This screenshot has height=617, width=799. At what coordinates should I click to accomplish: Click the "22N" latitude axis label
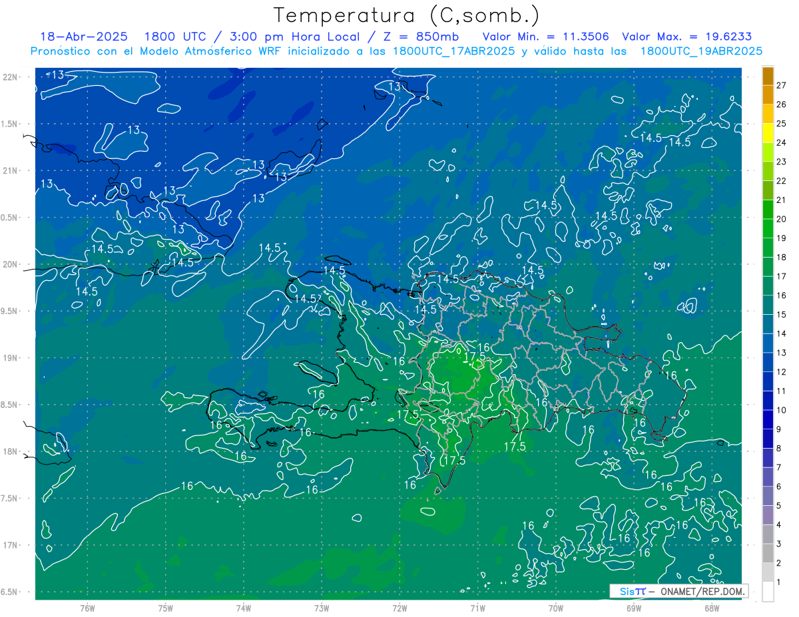point(9,77)
